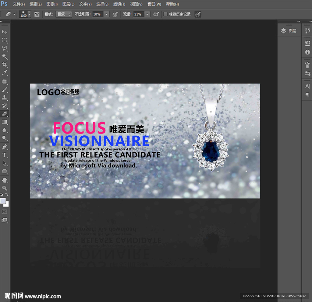Open the File menu

click(19, 4)
